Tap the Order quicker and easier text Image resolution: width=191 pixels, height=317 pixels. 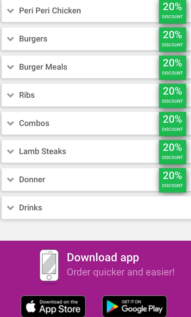121,272
